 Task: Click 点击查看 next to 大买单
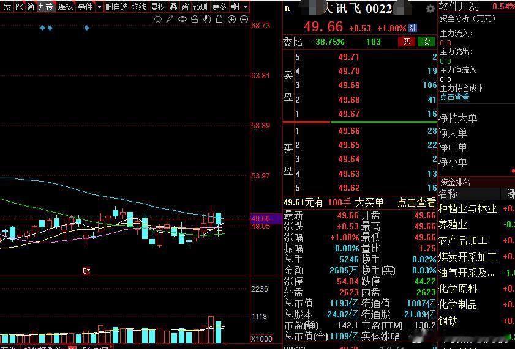click(x=416, y=202)
